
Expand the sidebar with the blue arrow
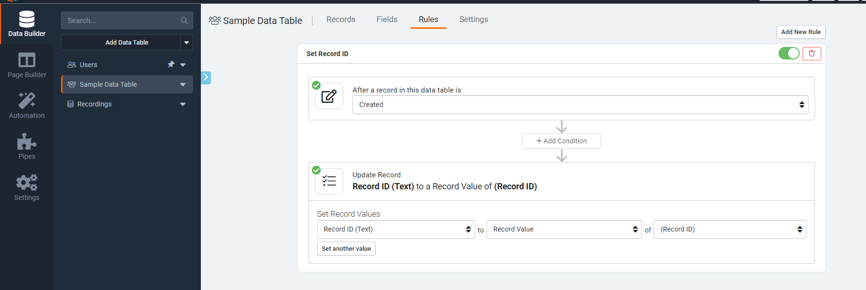(206, 77)
